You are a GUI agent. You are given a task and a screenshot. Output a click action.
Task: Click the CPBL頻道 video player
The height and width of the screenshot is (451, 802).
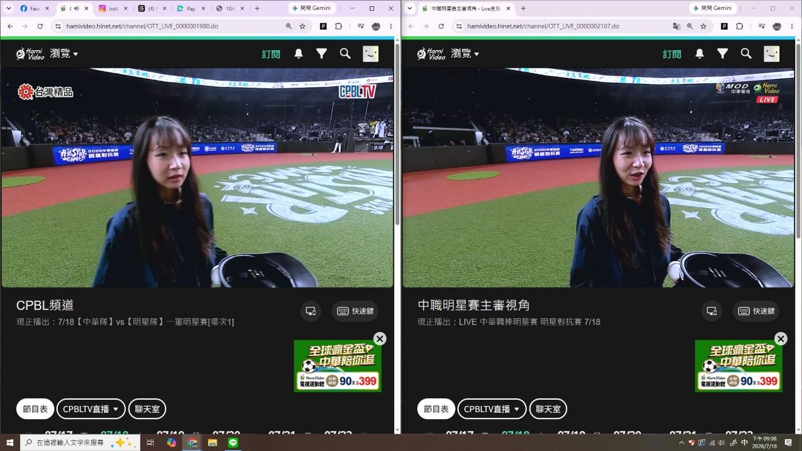coord(197,178)
